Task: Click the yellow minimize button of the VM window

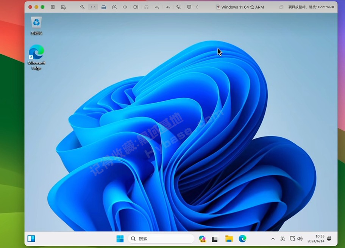Action: point(36,7)
